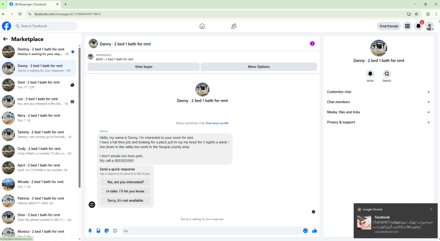440x241 pixels.
Task: Open April conversation in list
Action: pyautogui.click(x=38, y=167)
